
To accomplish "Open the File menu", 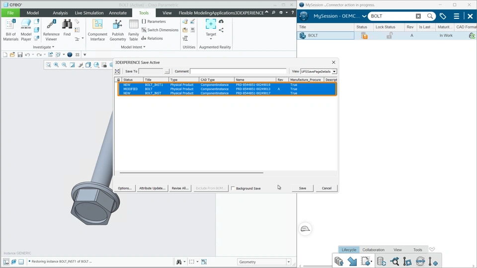I will coord(10,13).
